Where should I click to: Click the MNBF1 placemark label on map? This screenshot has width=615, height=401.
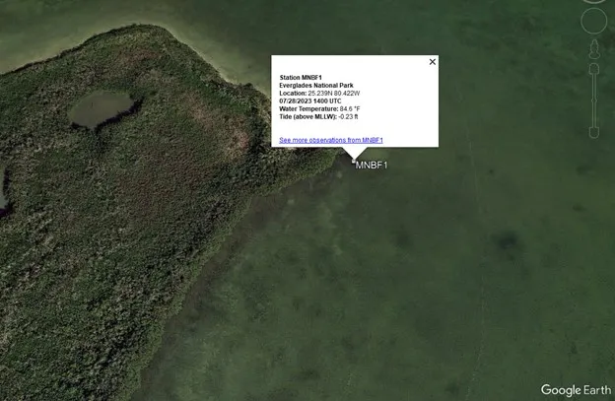[371, 165]
